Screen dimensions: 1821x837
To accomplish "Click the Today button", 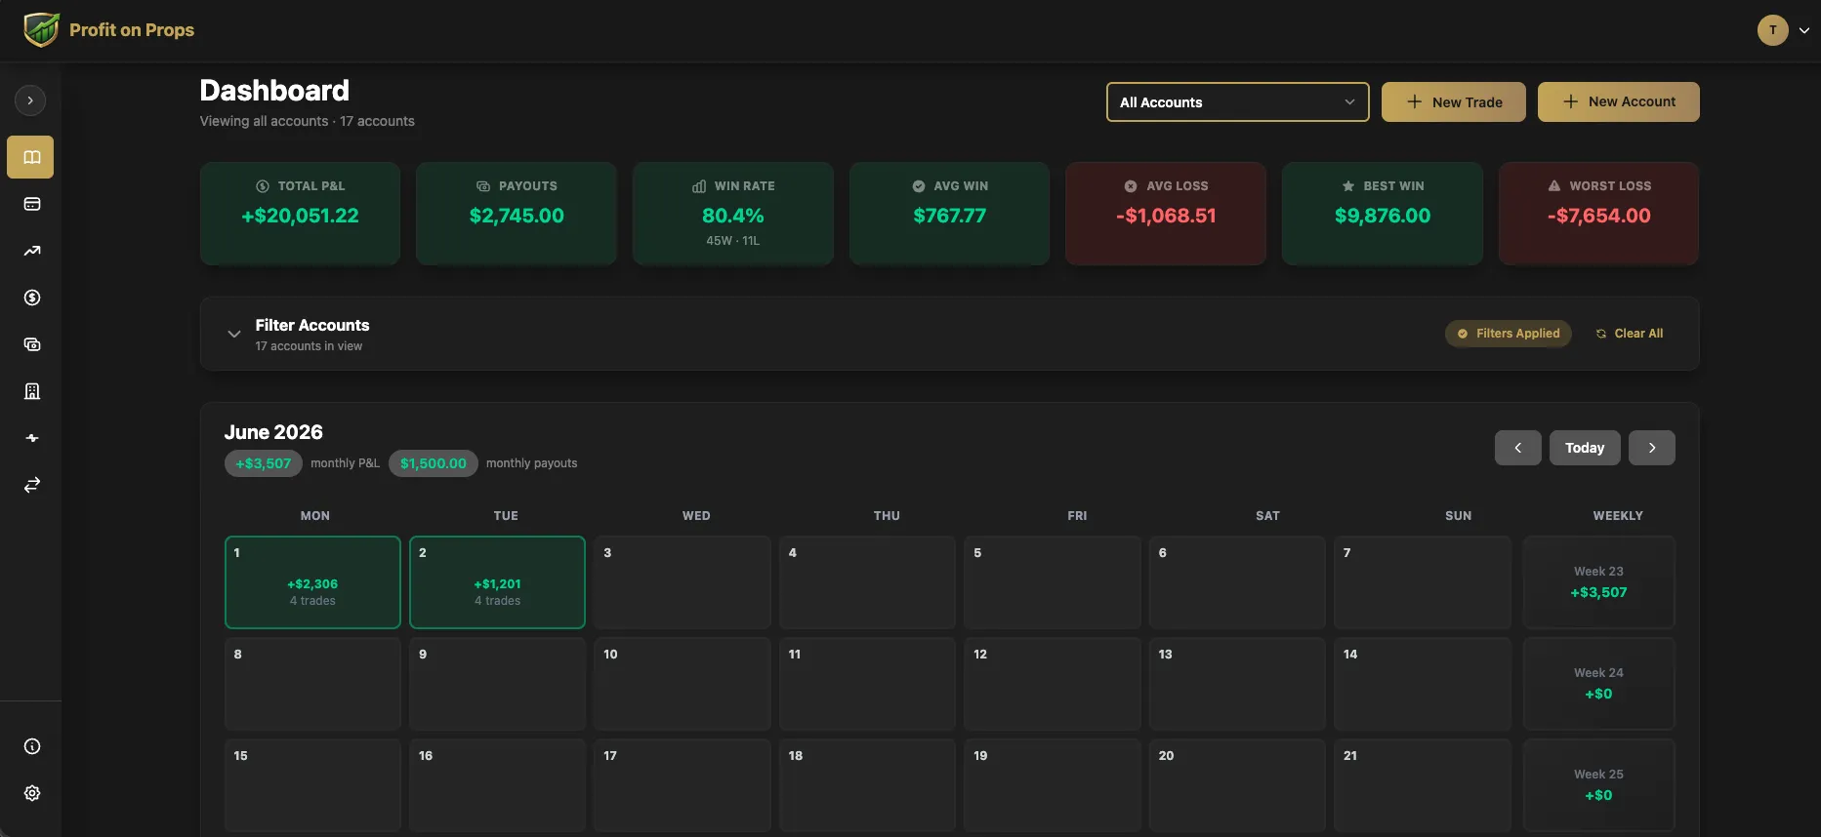I will point(1585,448).
